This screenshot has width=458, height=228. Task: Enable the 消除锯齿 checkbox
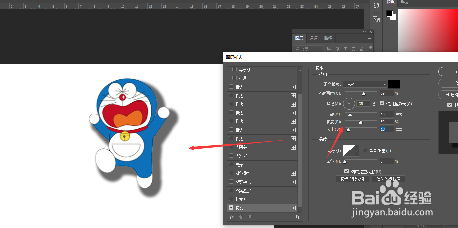[x=365, y=150]
